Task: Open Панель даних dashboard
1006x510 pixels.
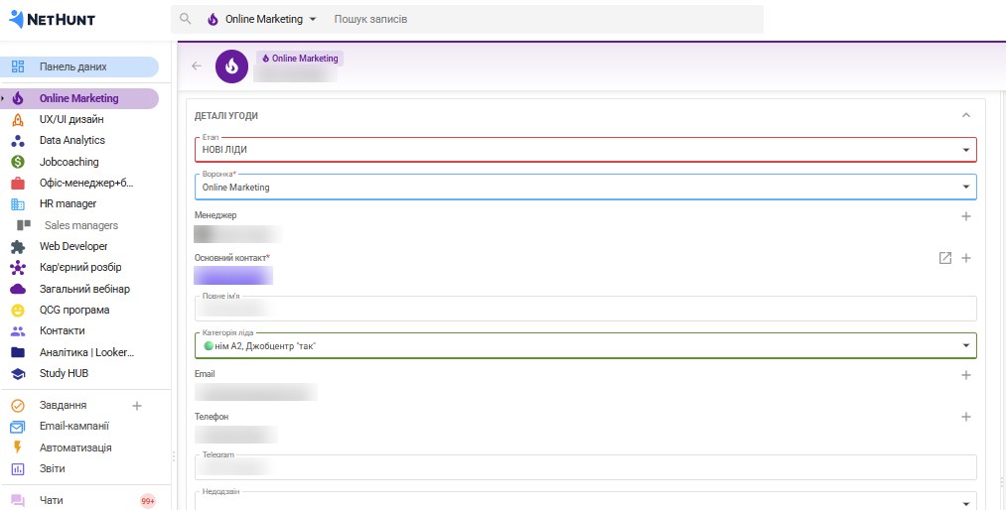Action: [x=79, y=66]
